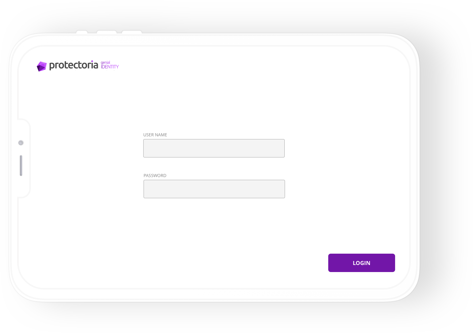Tap the phone's earpiece speaker bar
This screenshot has height=333, width=473.
tap(21, 165)
